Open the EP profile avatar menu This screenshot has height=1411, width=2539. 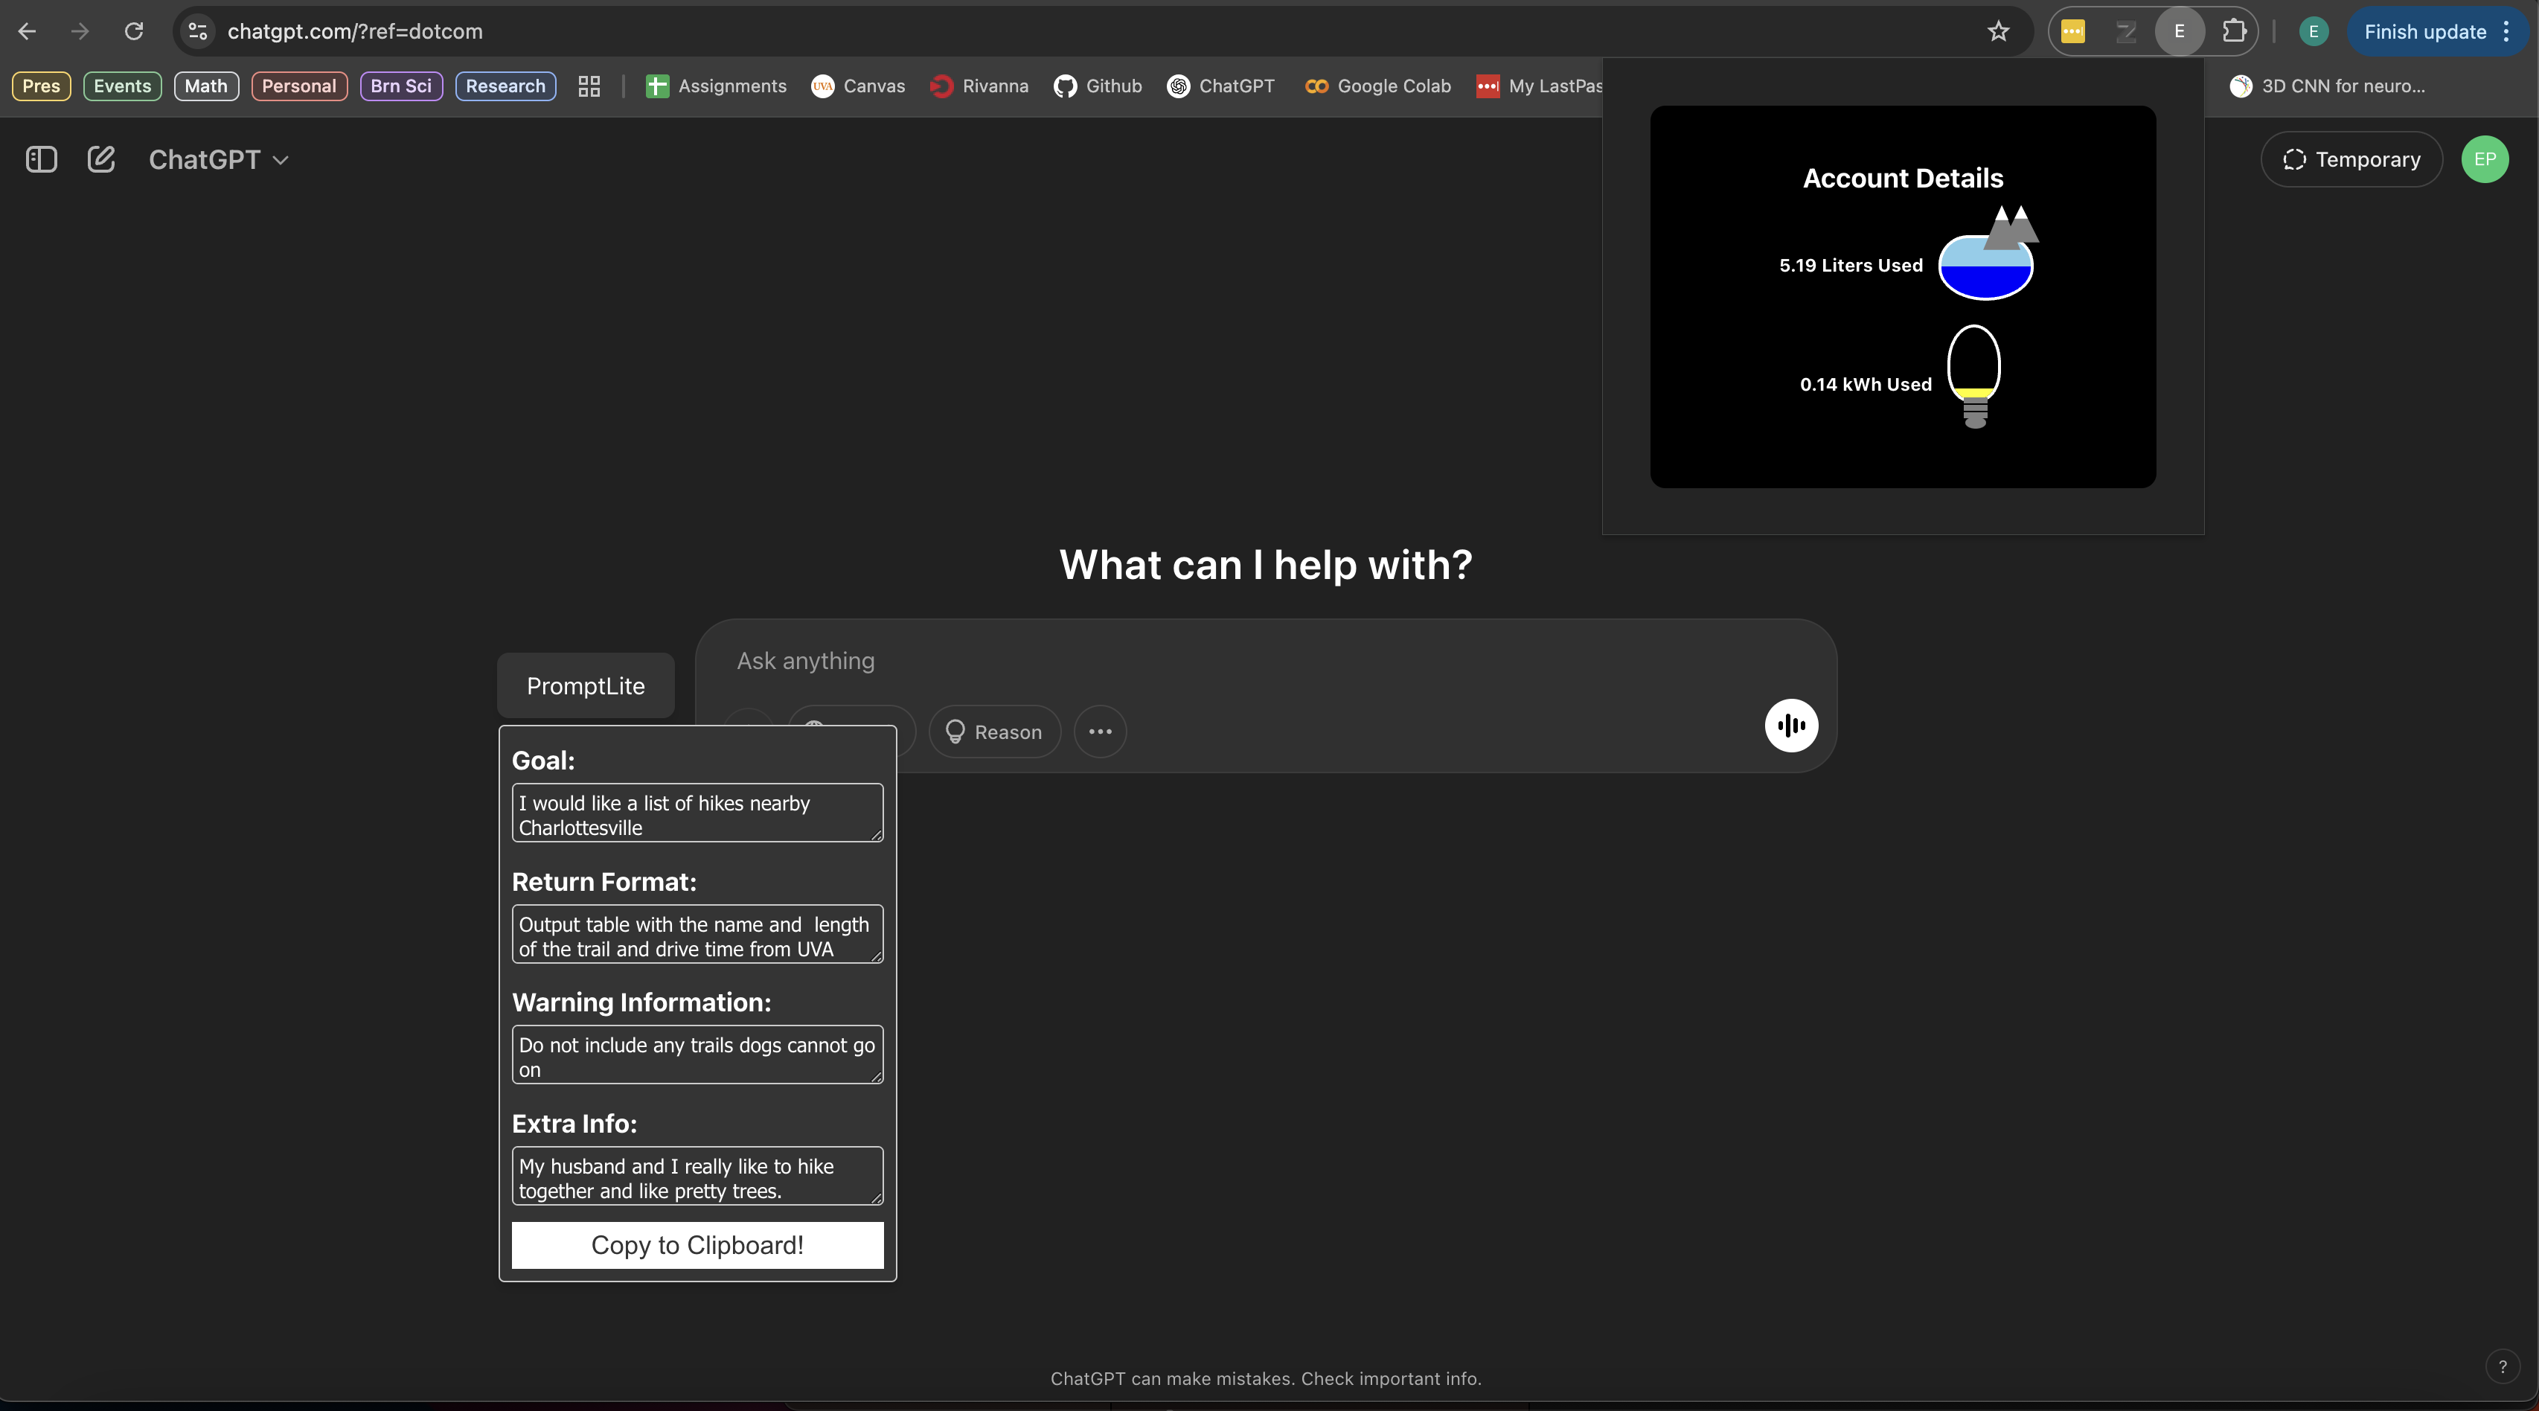tap(2484, 160)
